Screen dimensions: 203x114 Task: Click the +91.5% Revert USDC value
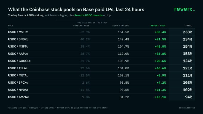pyautogui.click(x=160, y=39)
